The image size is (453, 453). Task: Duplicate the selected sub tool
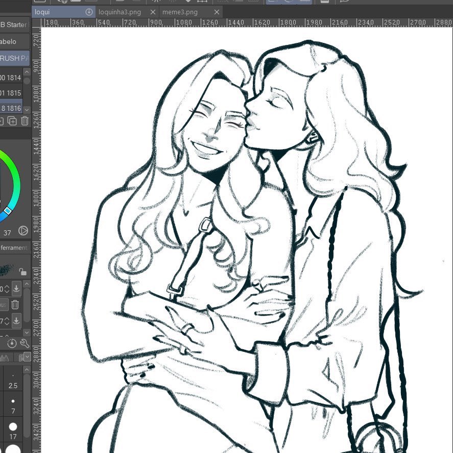(12, 121)
